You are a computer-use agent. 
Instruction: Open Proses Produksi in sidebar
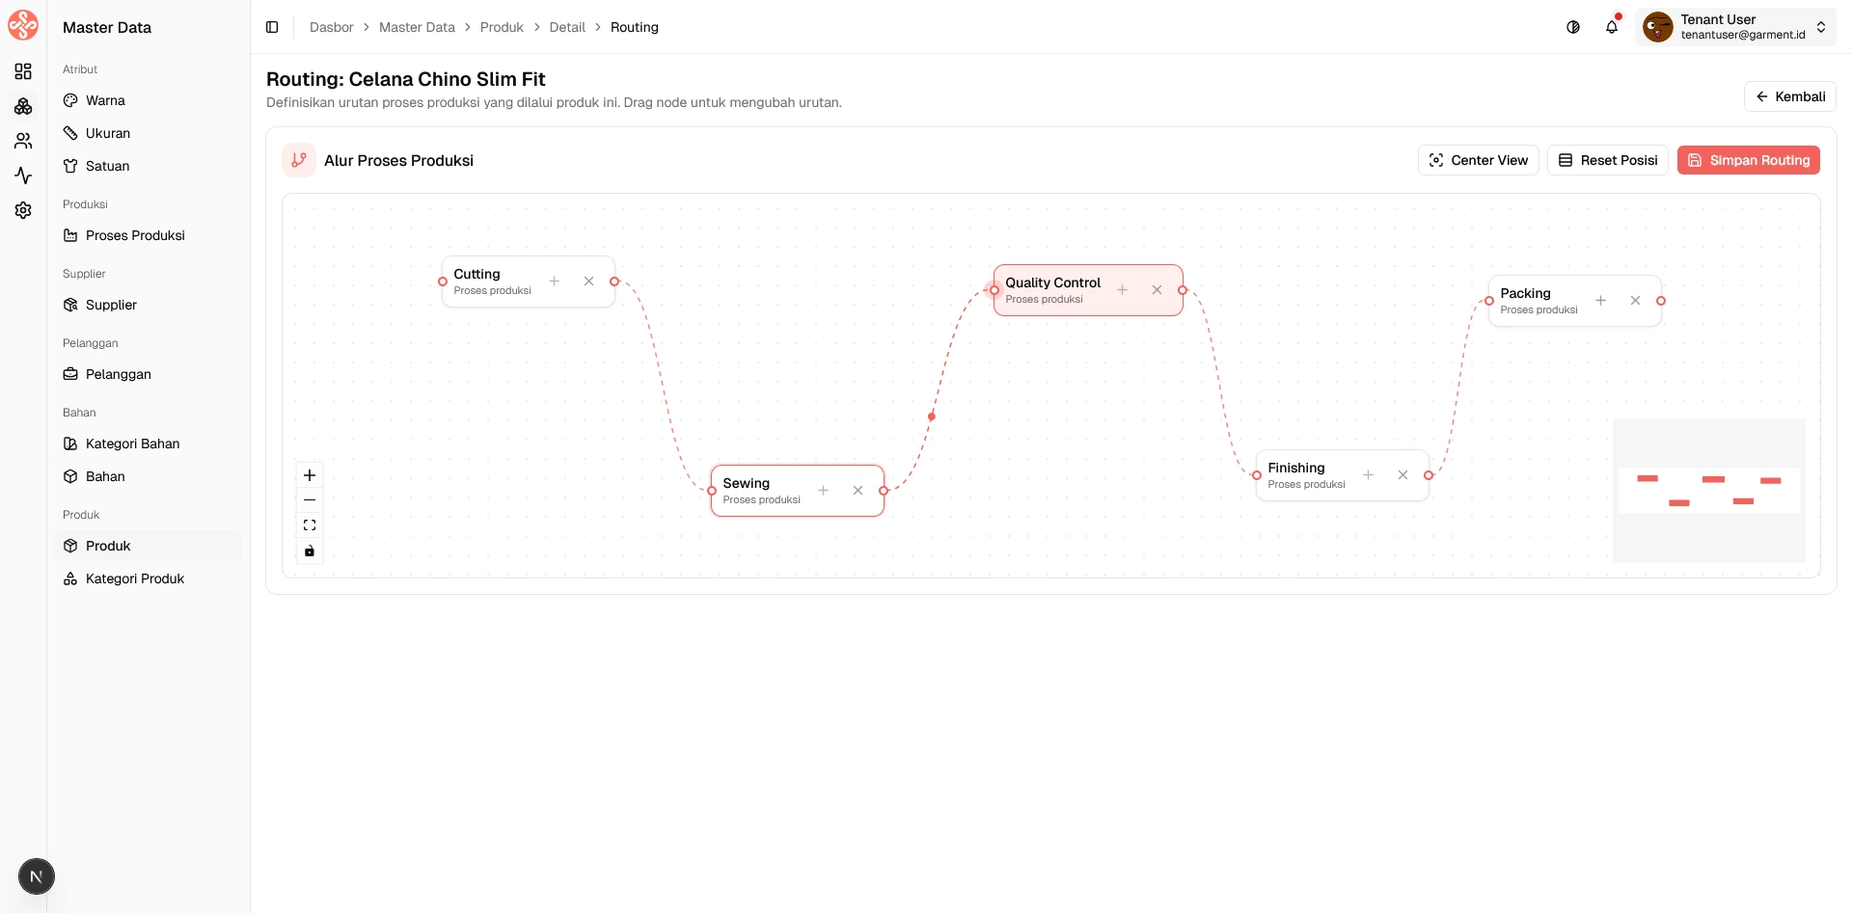click(135, 235)
